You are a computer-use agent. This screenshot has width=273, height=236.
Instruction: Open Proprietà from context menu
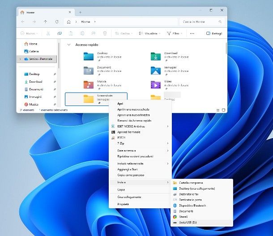(x=140, y=204)
